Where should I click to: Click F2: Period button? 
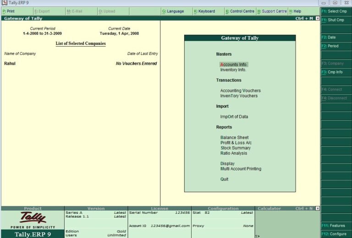click(x=336, y=46)
